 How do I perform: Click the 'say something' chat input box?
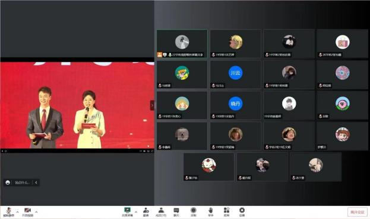click(x=22, y=182)
